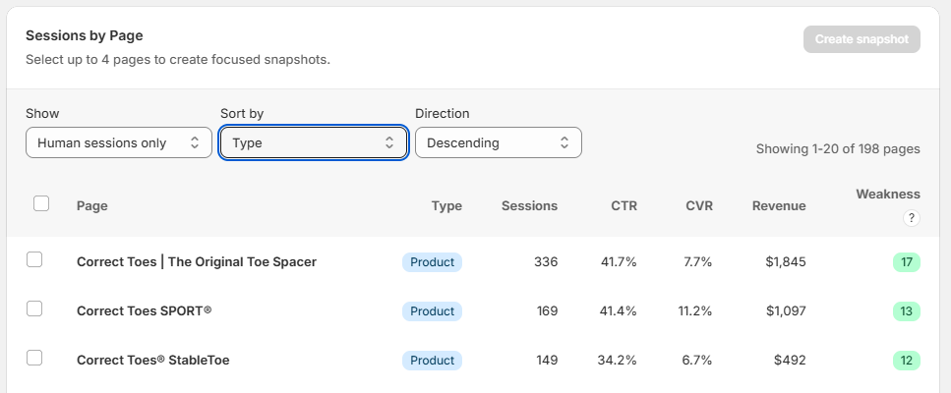Click weakness score 12 badge
The image size is (951, 393).
tap(907, 361)
